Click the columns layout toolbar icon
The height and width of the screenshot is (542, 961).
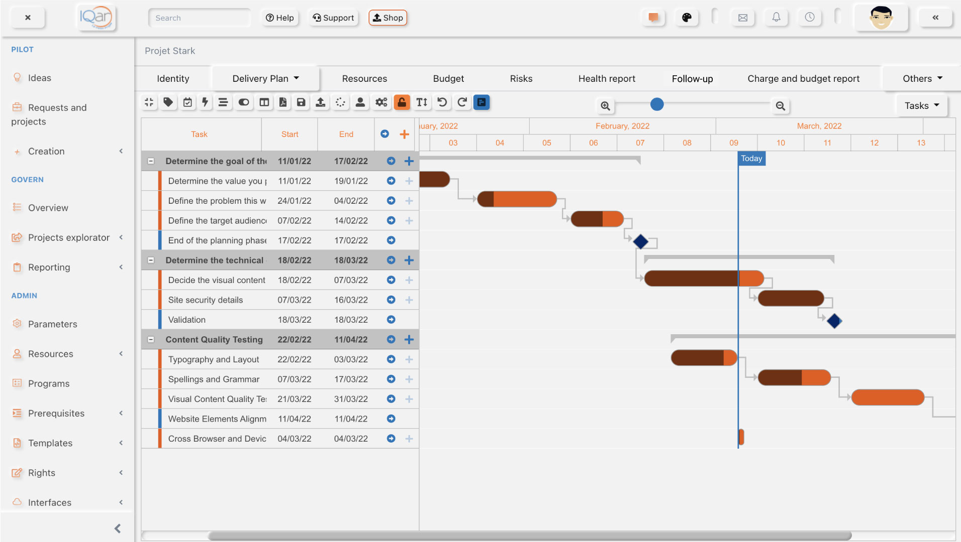coord(264,102)
